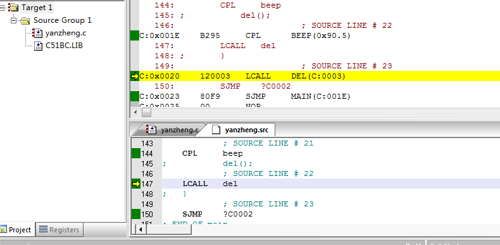Viewport: 500px width, 245px height.
Task: Click the Target 1 icon
Action: (x=13, y=7)
